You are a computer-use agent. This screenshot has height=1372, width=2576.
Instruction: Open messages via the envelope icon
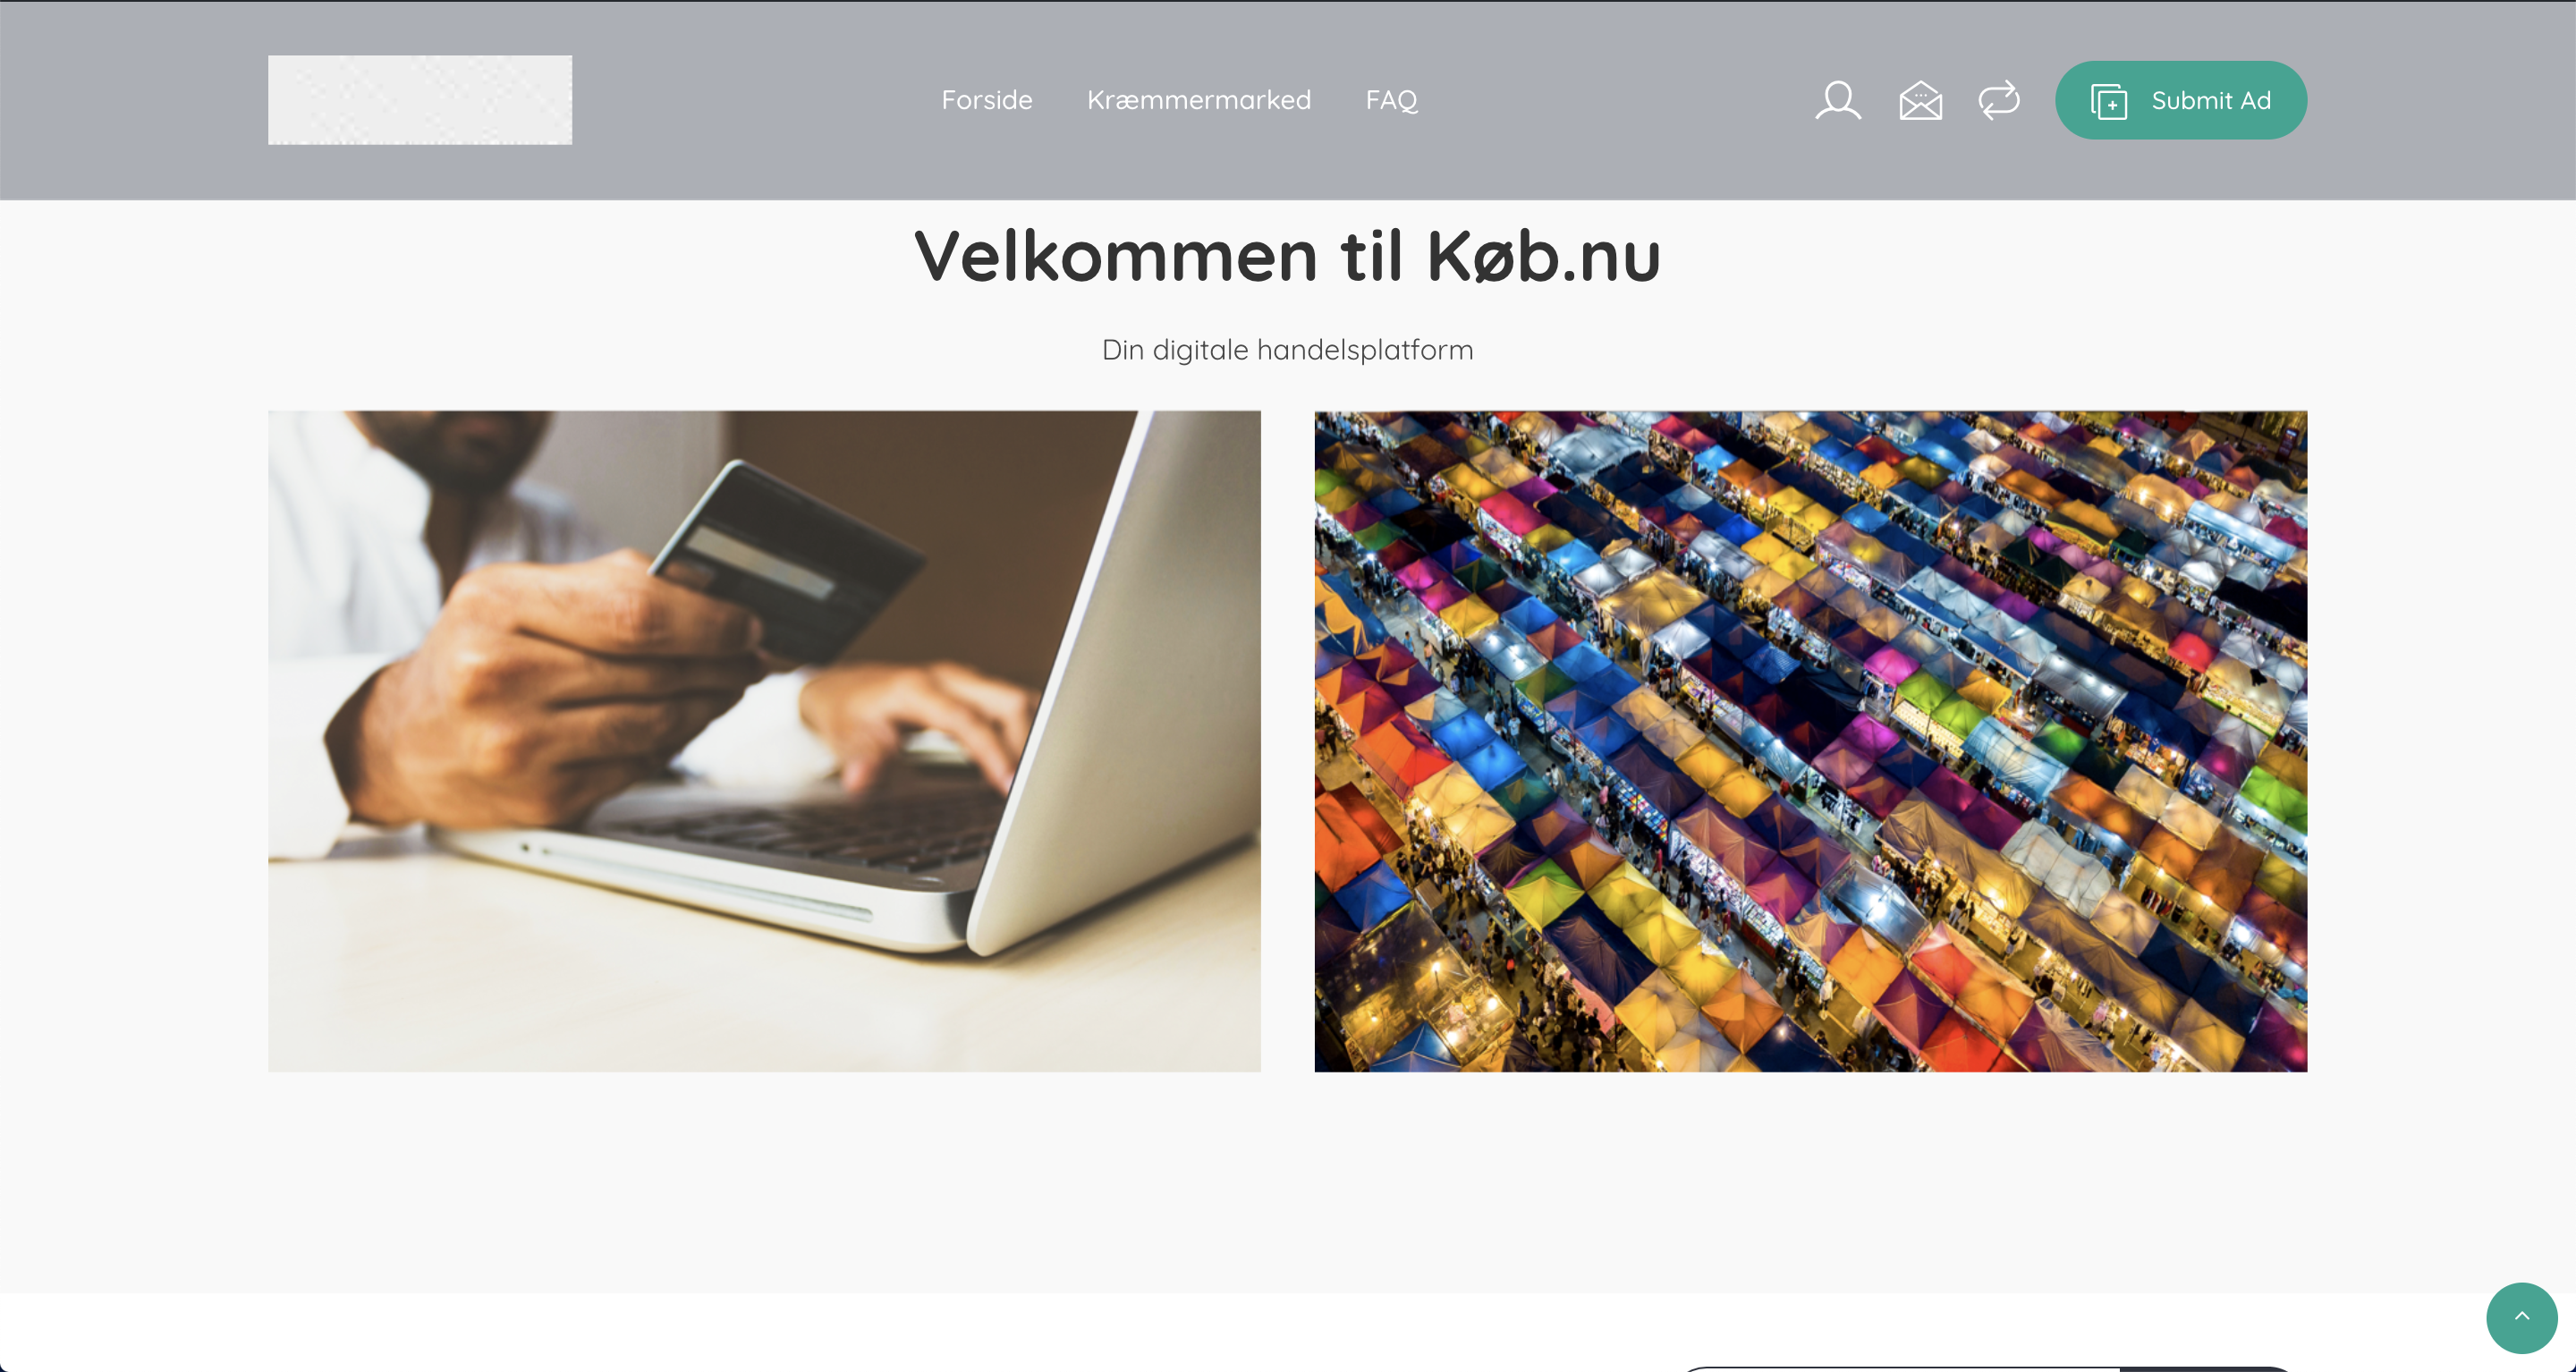[x=1920, y=100]
